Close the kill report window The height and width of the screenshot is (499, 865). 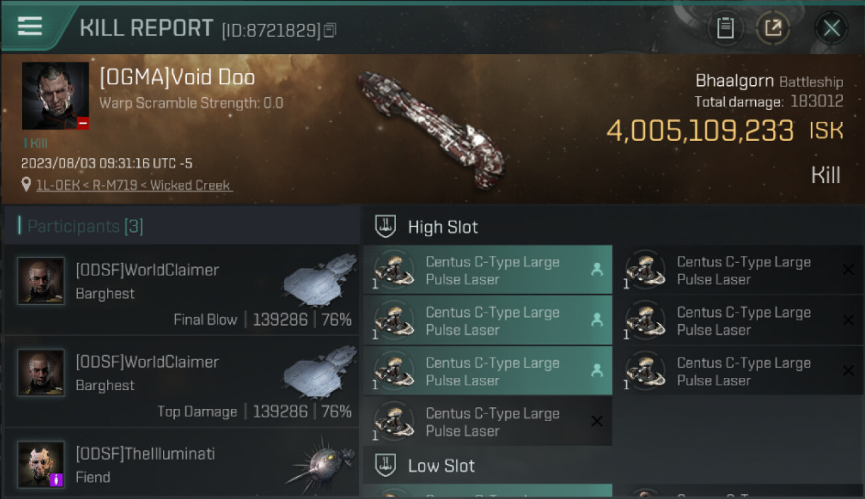click(831, 28)
